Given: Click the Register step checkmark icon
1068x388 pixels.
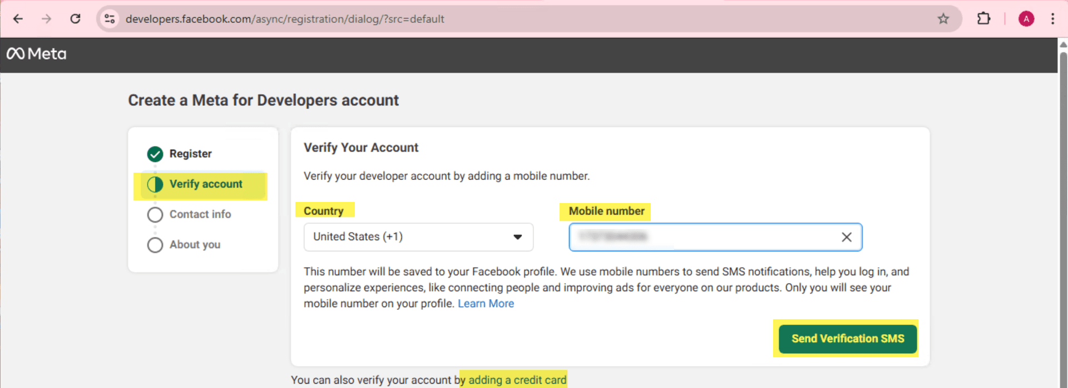Looking at the screenshot, I should [155, 154].
